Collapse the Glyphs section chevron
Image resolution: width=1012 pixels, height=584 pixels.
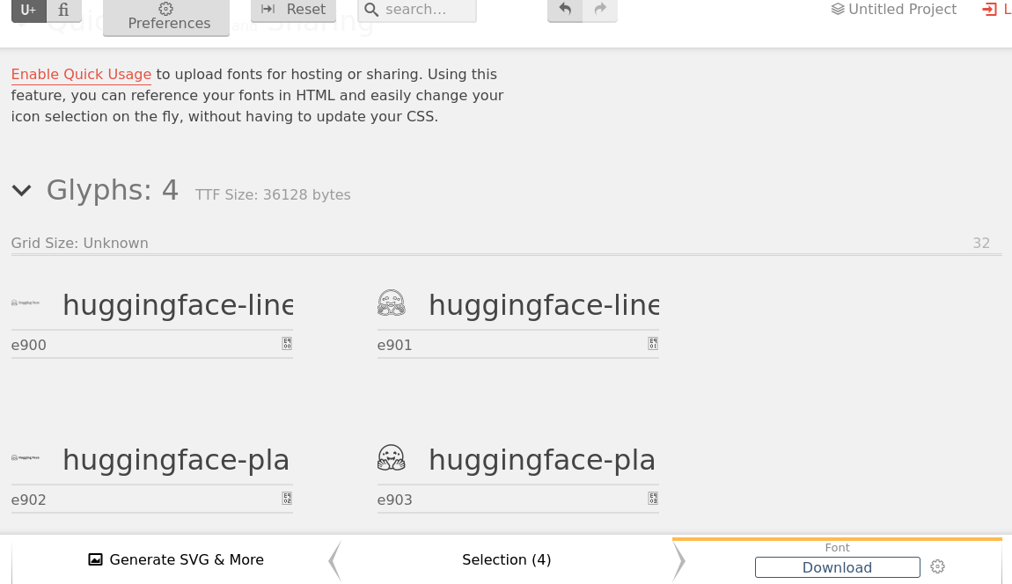pyautogui.click(x=22, y=190)
